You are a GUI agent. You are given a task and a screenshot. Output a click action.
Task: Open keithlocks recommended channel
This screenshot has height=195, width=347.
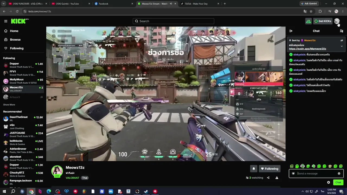23,142
